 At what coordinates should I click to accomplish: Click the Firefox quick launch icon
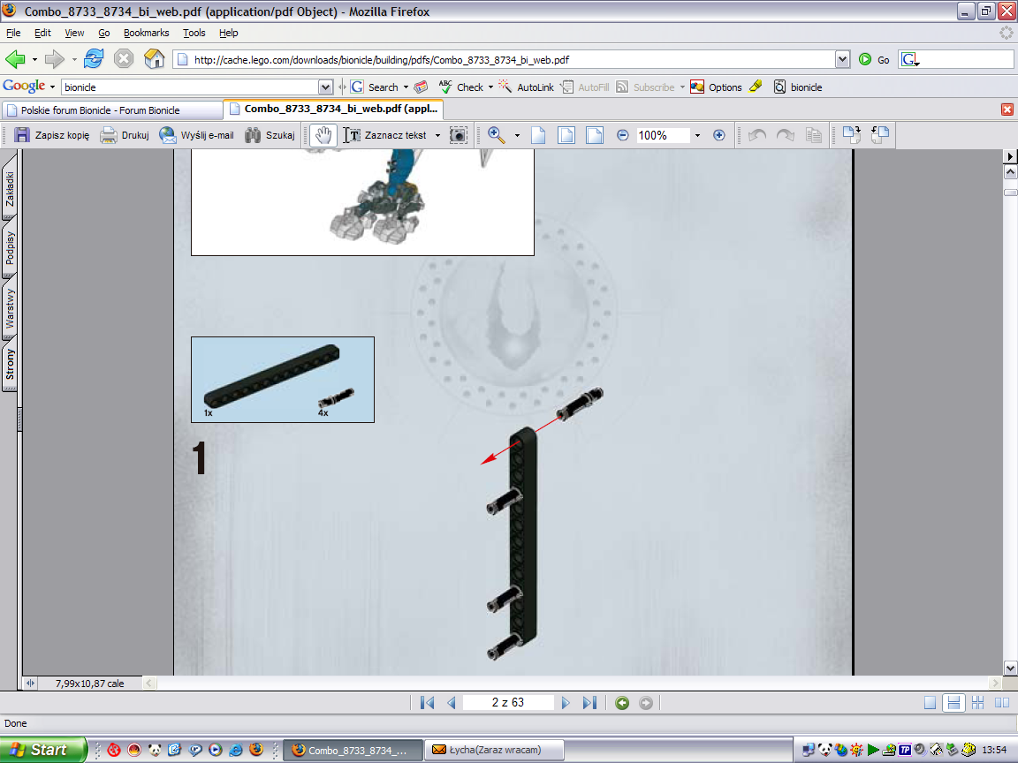click(256, 750)
